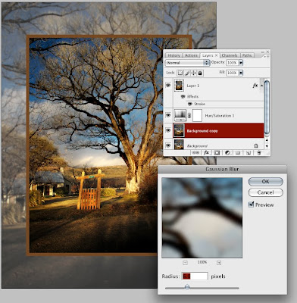
Task: Toggle lock all padlock icon
Action: 200,73
